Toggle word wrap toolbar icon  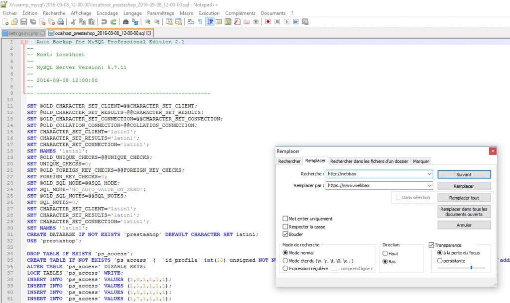(x=191, y=22)
